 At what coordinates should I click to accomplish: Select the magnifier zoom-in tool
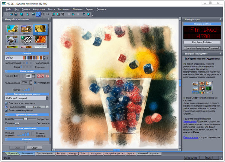pos(38,14)
